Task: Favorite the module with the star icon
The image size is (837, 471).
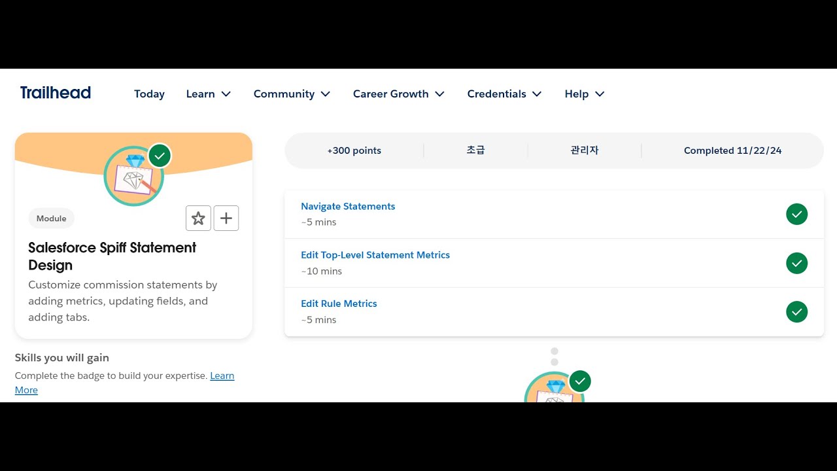Action: click(x=199, y=218)
